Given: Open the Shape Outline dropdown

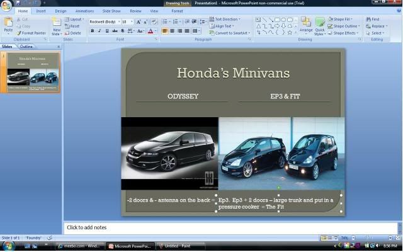Looking at the screenshot, I should [x=344, y=26].
